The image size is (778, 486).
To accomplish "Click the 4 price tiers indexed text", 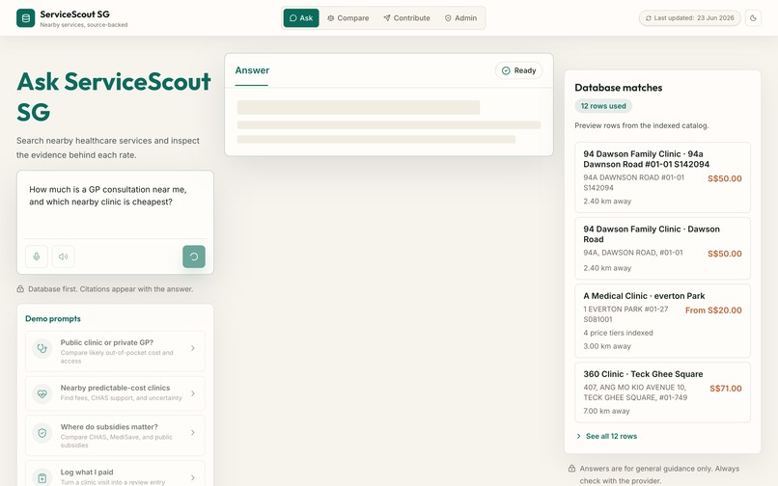I will point(618,333).
